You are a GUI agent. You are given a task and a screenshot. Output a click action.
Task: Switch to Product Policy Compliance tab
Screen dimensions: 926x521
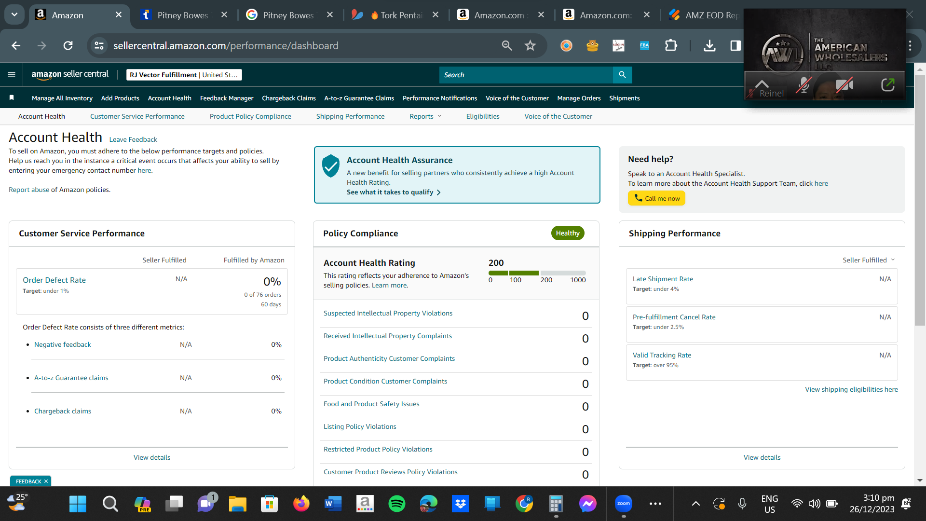(250, 116)
